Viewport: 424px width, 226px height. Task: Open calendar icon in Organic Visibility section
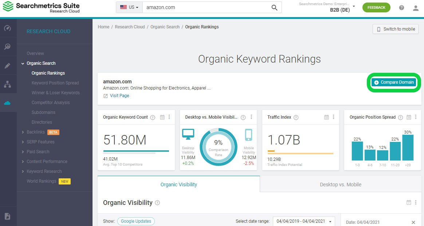(409, 202)
